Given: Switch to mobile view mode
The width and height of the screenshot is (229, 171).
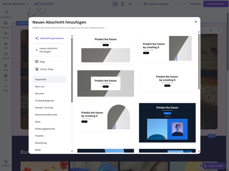Looking at the screenshot, I should point(123,4).
